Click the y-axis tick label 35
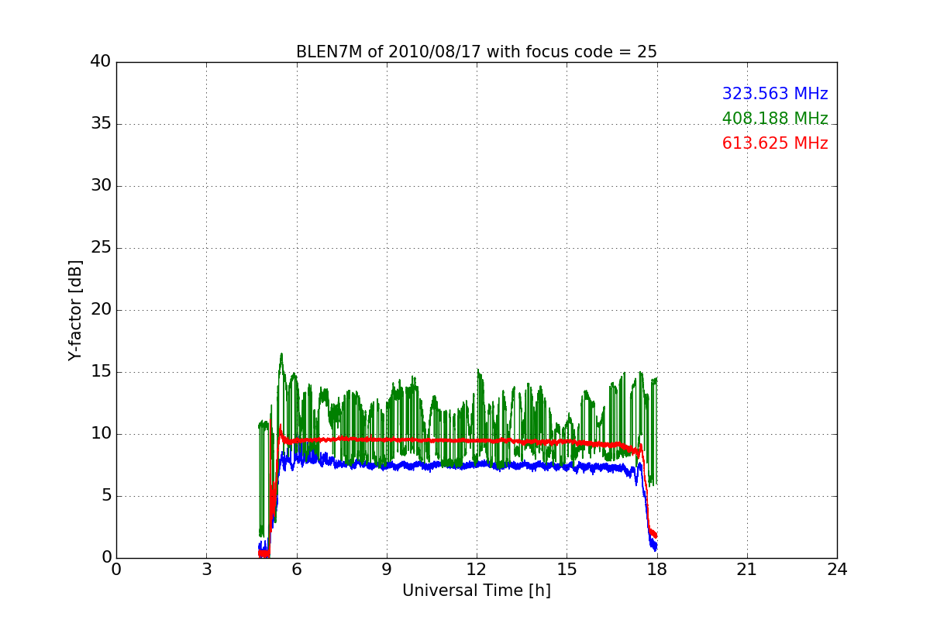Screen dimensions: 930x620 (101, 124)
